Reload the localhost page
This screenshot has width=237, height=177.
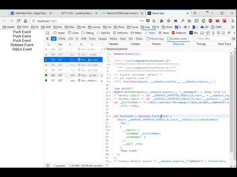pos(18,21)
